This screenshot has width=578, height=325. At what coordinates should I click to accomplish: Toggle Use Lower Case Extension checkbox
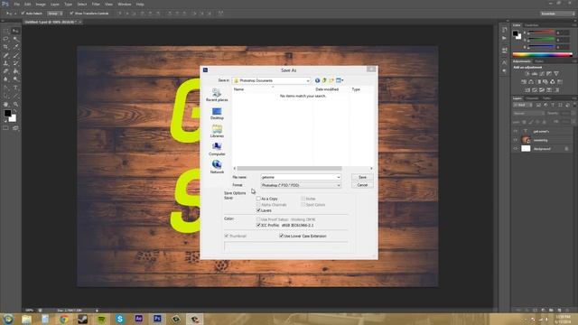281,237
